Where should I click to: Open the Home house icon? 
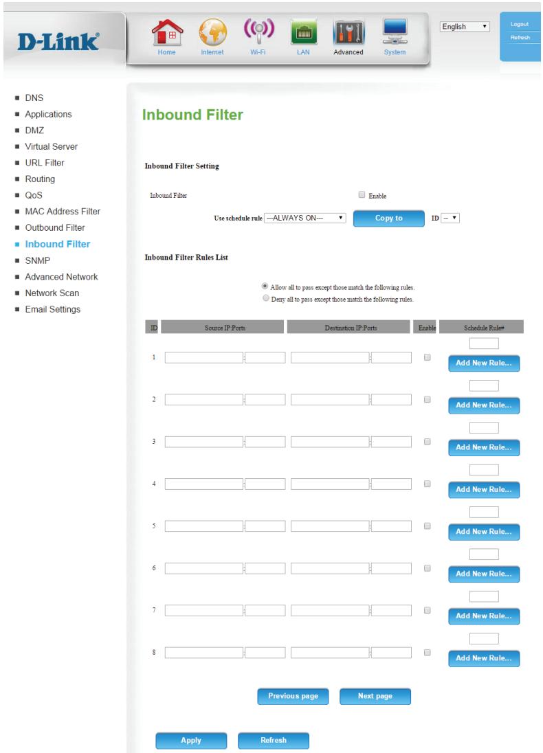tap(167, 32)
